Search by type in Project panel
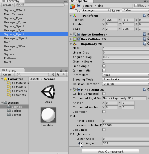The height and width of the screenshot is (154, 149). tap(53, 74)
